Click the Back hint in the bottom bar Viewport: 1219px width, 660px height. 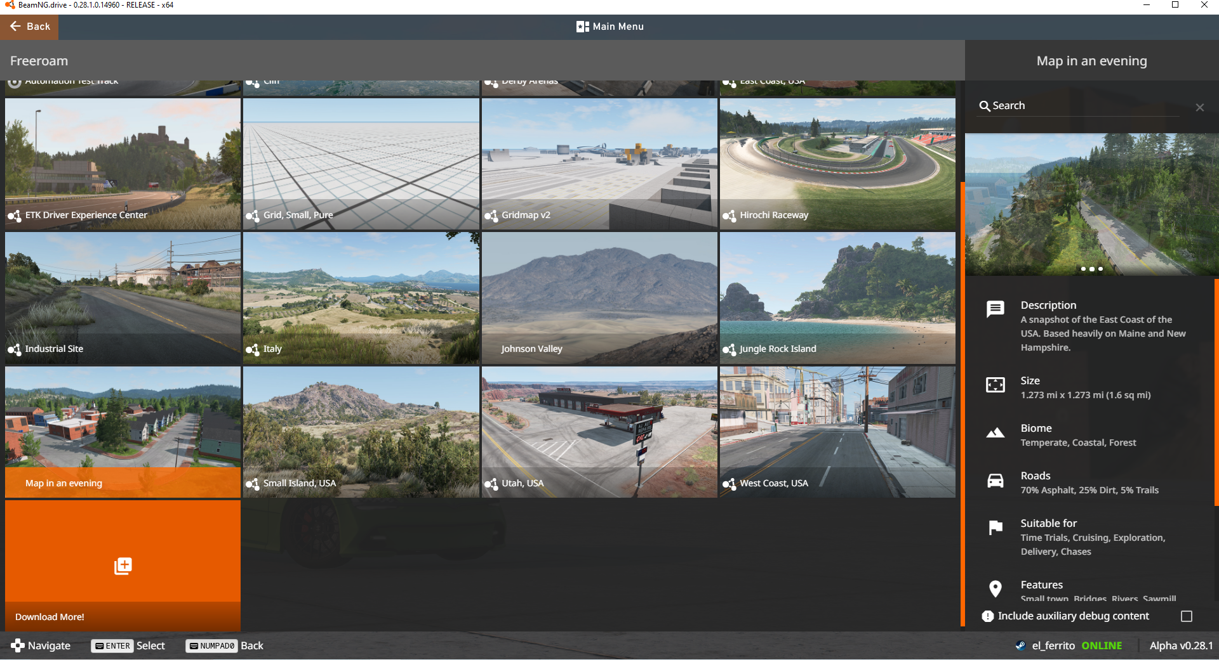(x=252, y=645)
